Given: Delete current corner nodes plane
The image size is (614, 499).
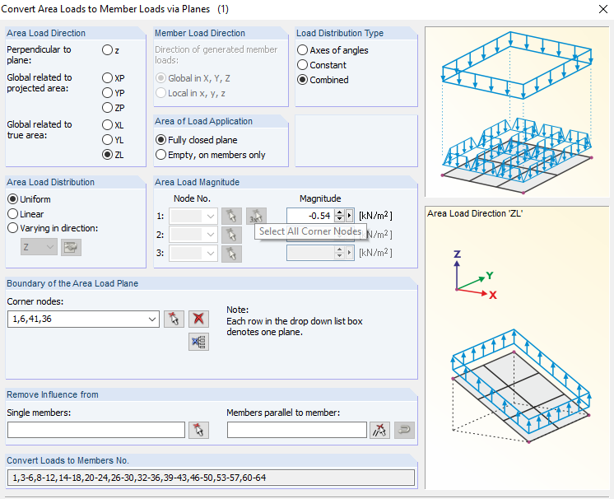Looking at the screenshot, I should (198, 319).
